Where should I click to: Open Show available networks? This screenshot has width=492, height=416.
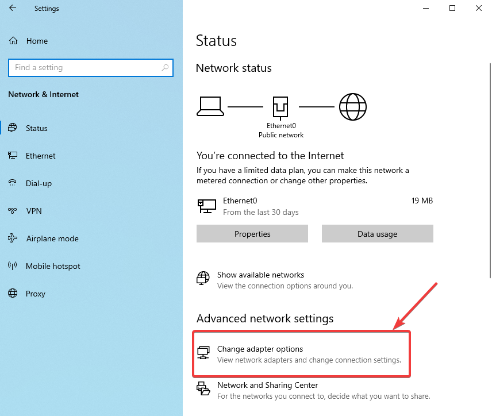261,275
